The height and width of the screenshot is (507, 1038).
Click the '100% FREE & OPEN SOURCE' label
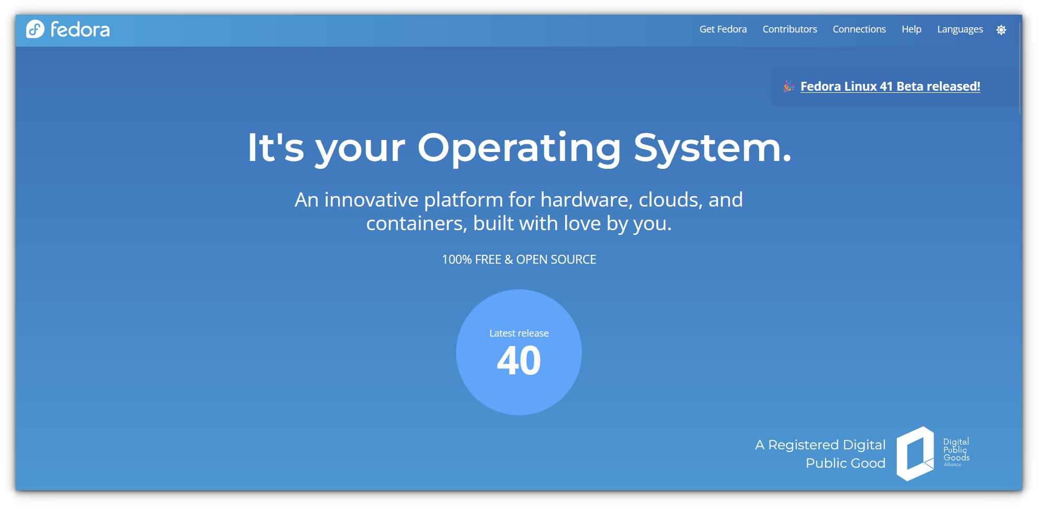tap(519, 259)
